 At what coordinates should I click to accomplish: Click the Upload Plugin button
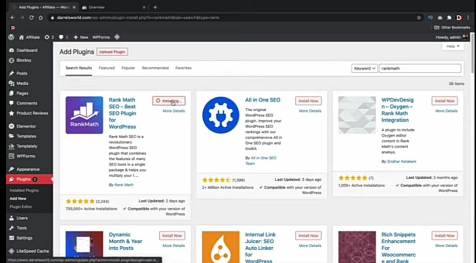(112, 52)
